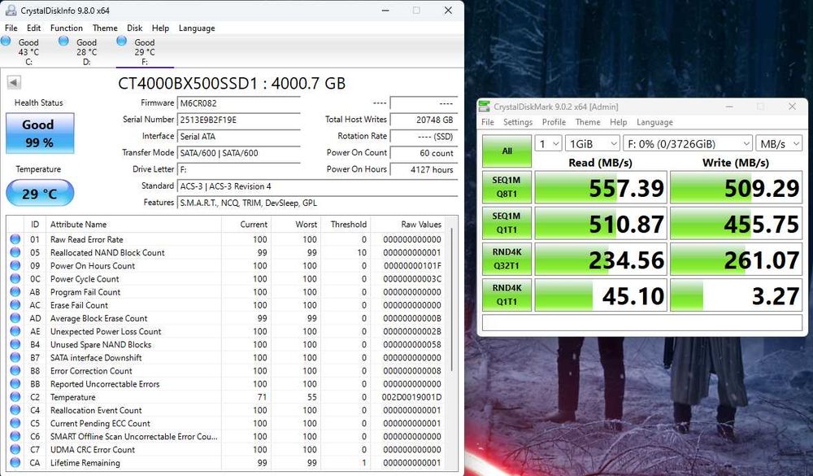The height and width of the screenshot is (476, 813).
Task: Click status dot for Average Block Erase Count
Action: click(15, 318)
